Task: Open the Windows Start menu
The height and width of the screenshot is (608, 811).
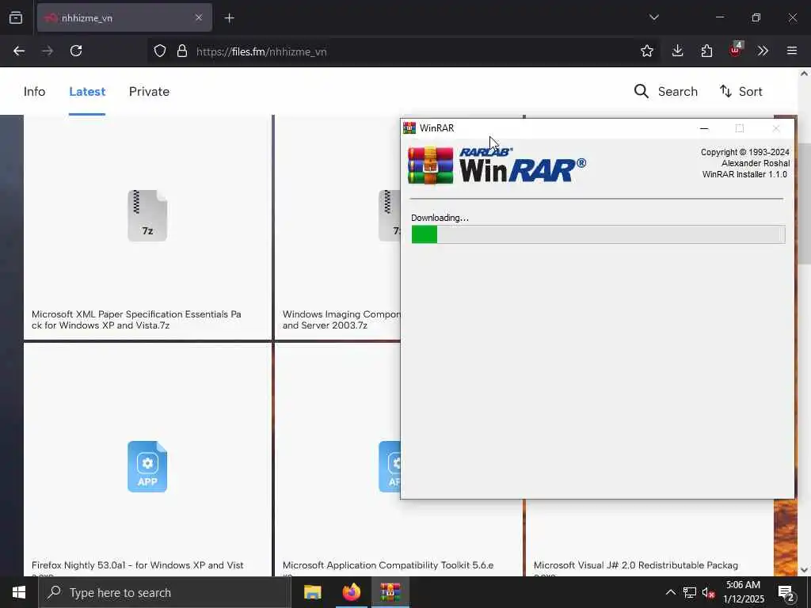Action: tap(19, 592)
